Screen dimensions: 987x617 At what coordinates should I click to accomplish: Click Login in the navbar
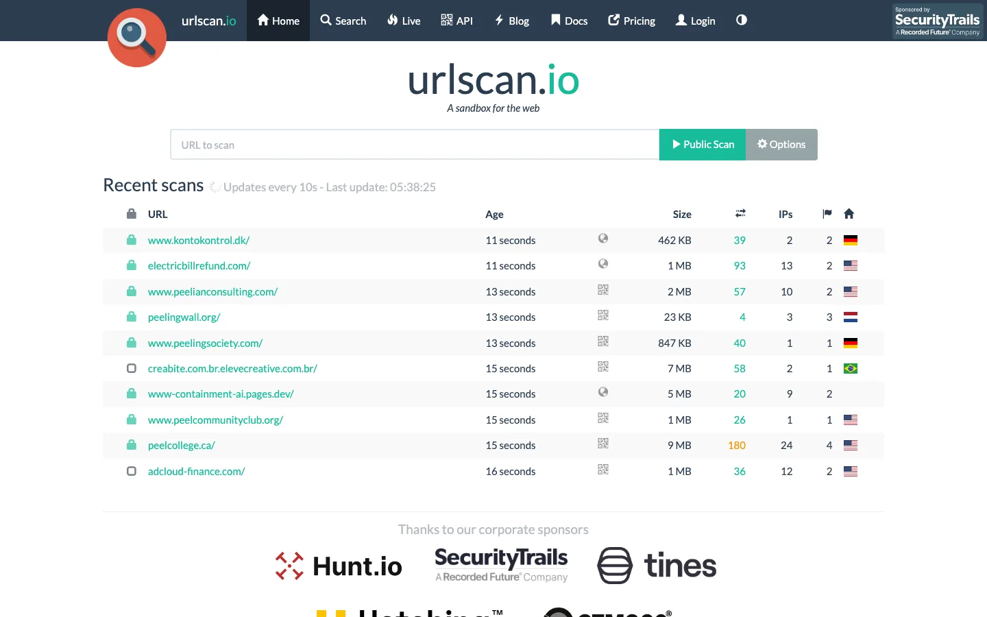(x=695, y=21)
